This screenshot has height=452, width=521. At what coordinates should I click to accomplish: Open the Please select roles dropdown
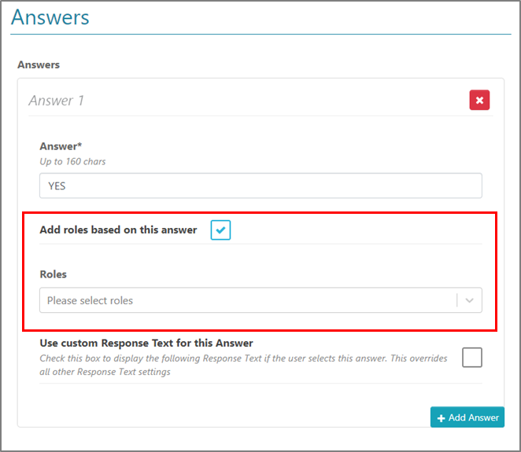click(260, 300)
